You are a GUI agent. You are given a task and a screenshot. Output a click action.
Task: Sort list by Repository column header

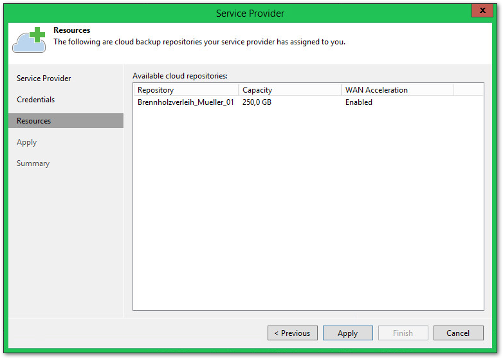[x=185, y=90]
